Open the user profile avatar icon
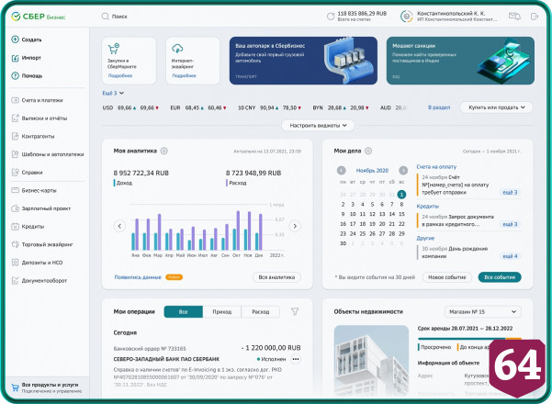552x404 pixels. click(407, 17)
